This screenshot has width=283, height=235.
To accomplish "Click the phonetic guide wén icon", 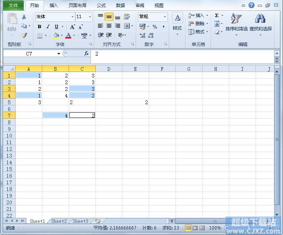I will tap(84, 36).
